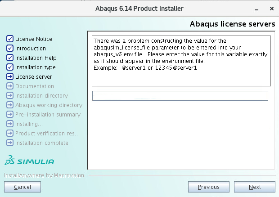The width and height of the screenshot is (279, 197).
Task: Click the Installation type checkmark icon
Action: tap(10, 67)
